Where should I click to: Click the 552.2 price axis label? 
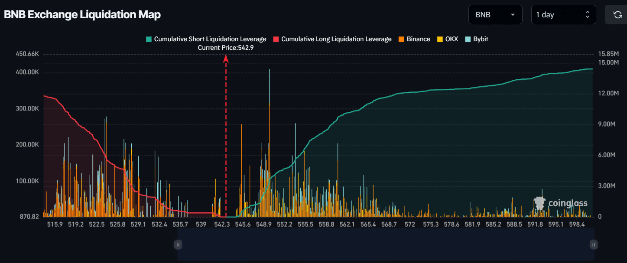tap(285, 224)
